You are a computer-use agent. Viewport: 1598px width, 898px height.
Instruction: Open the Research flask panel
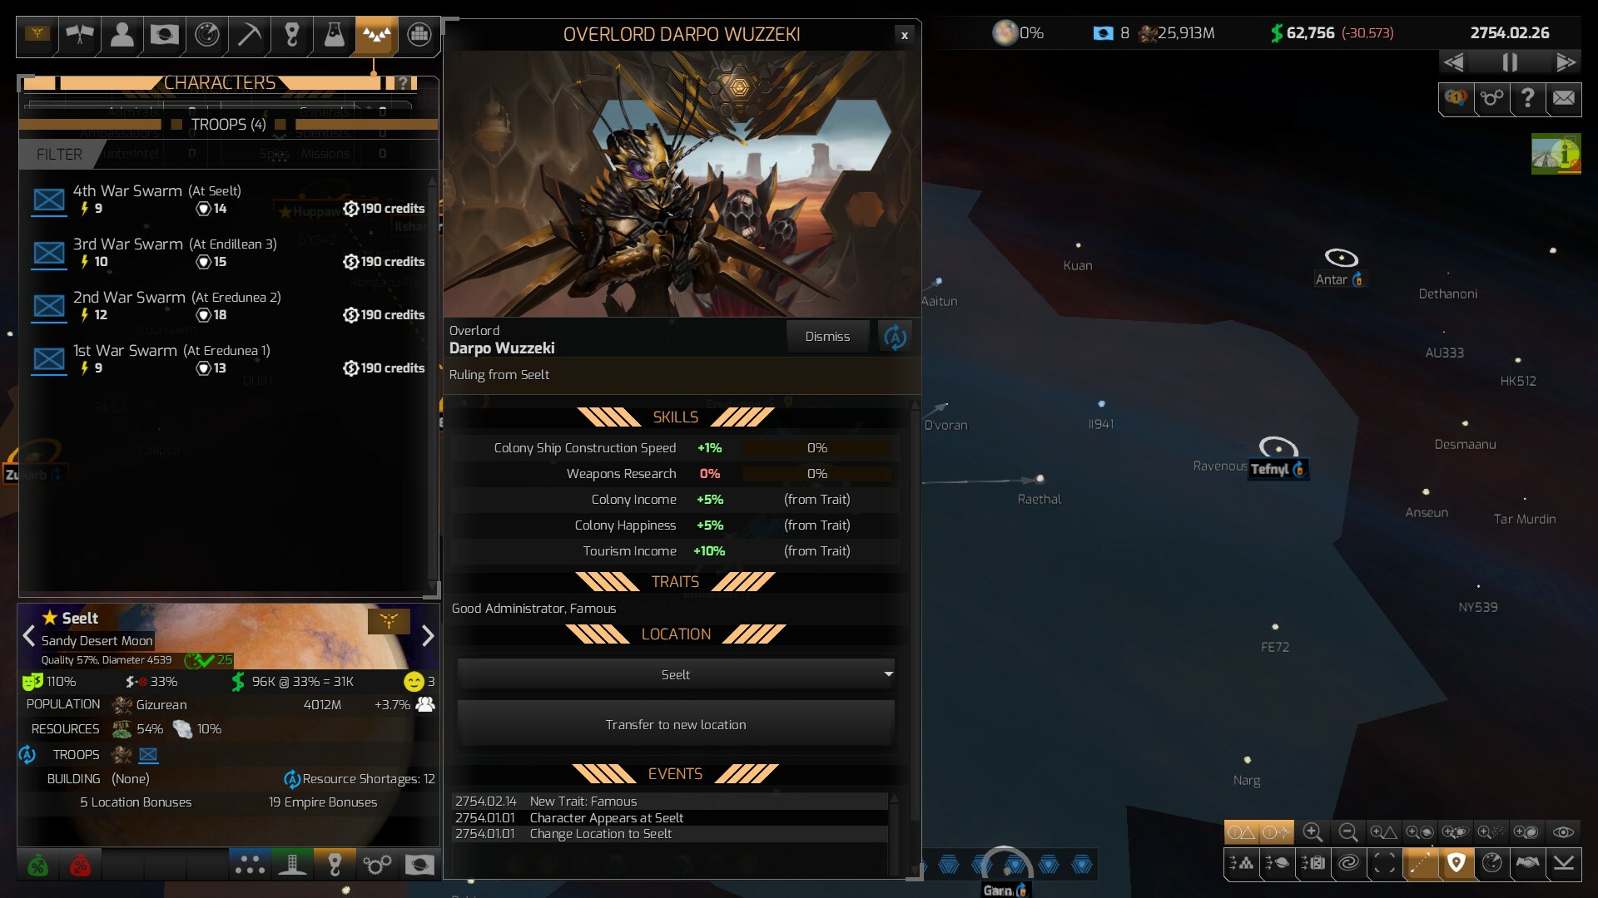pyautogui.click(x=334, y=36)
